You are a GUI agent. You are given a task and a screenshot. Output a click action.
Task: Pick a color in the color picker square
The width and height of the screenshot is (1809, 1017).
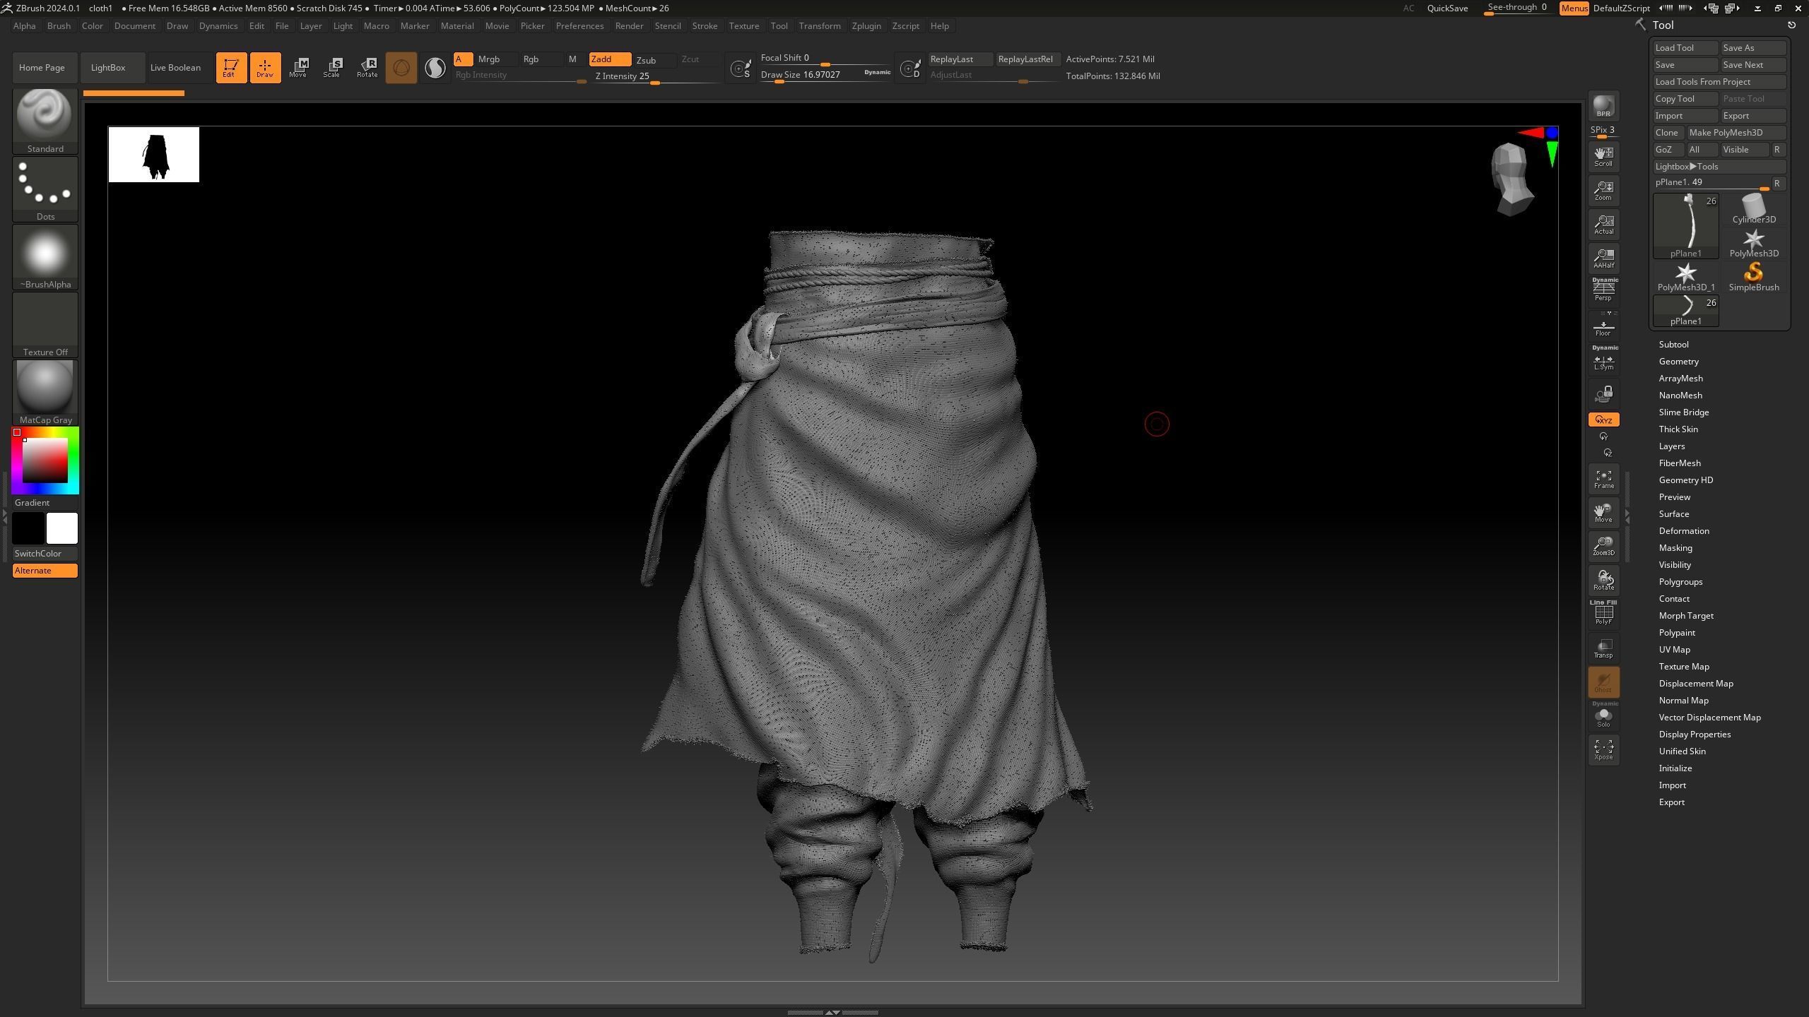point(45,460)
